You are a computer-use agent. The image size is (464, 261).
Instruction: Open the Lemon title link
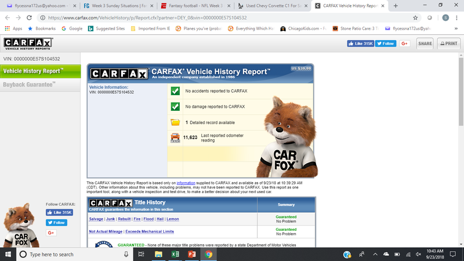172,219
